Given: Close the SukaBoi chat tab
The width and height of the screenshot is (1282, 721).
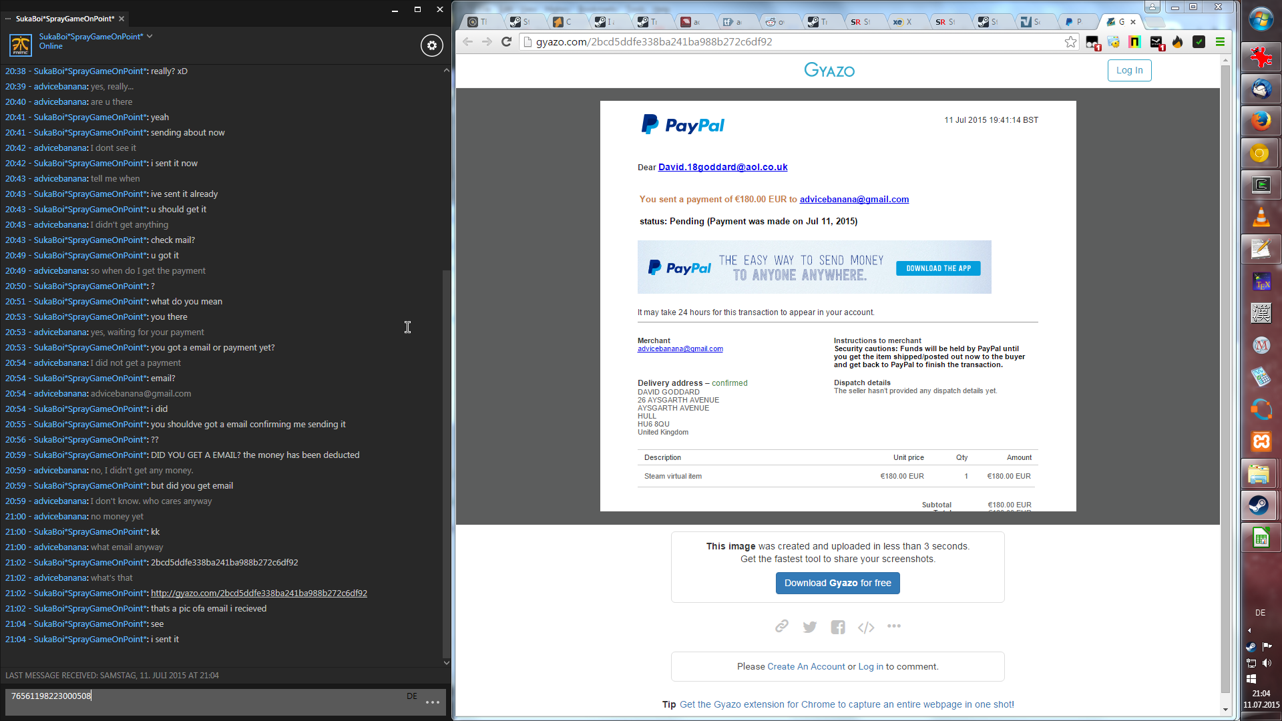Looking at the screenshot, I should [122, 19].
